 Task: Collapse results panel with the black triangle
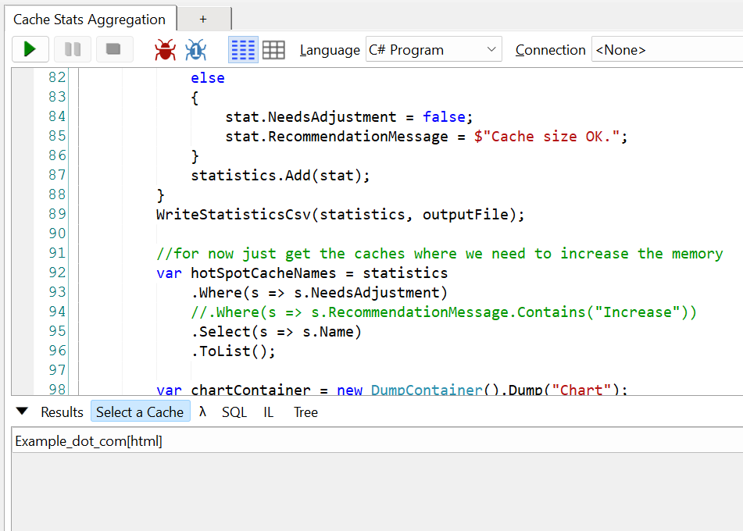point(22,411)
